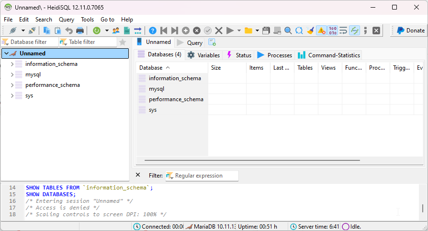The width and height of the screenshot is (428, 231).
Task: Open the Tools menu
Action: (87, 20)
